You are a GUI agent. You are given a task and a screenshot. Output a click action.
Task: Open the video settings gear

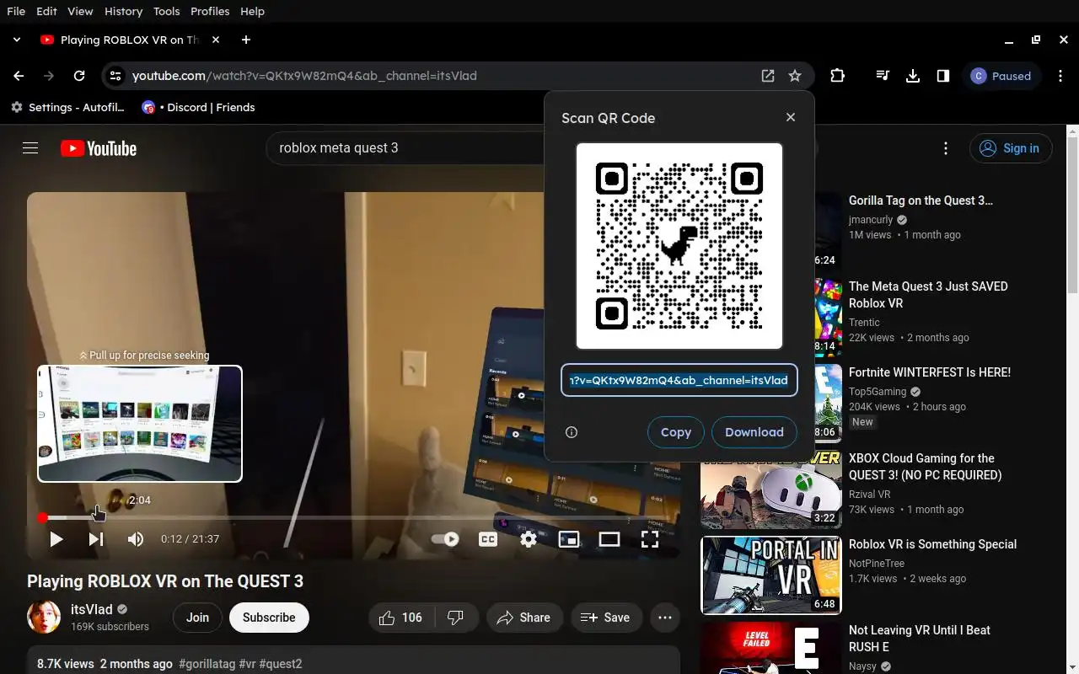(529, 539)
